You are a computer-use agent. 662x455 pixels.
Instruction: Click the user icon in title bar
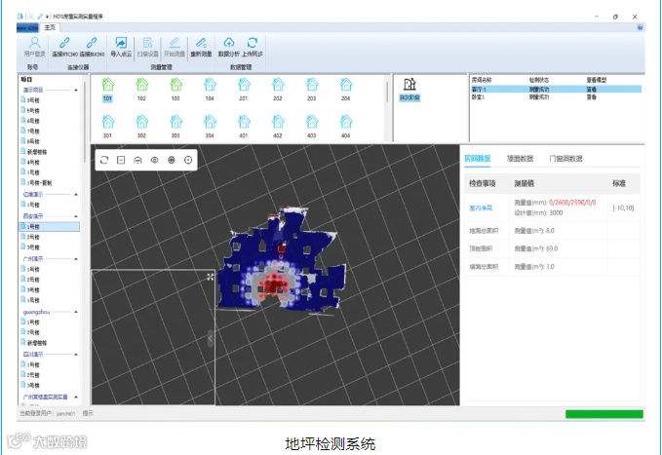[31, 17]
